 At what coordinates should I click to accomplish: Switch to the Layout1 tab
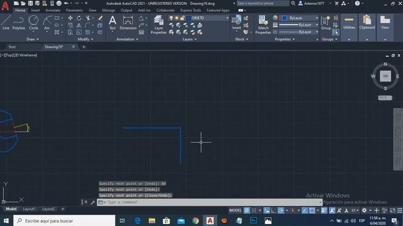29,209
